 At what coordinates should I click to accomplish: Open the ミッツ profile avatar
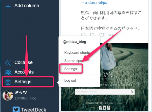(x=8, y=95)
